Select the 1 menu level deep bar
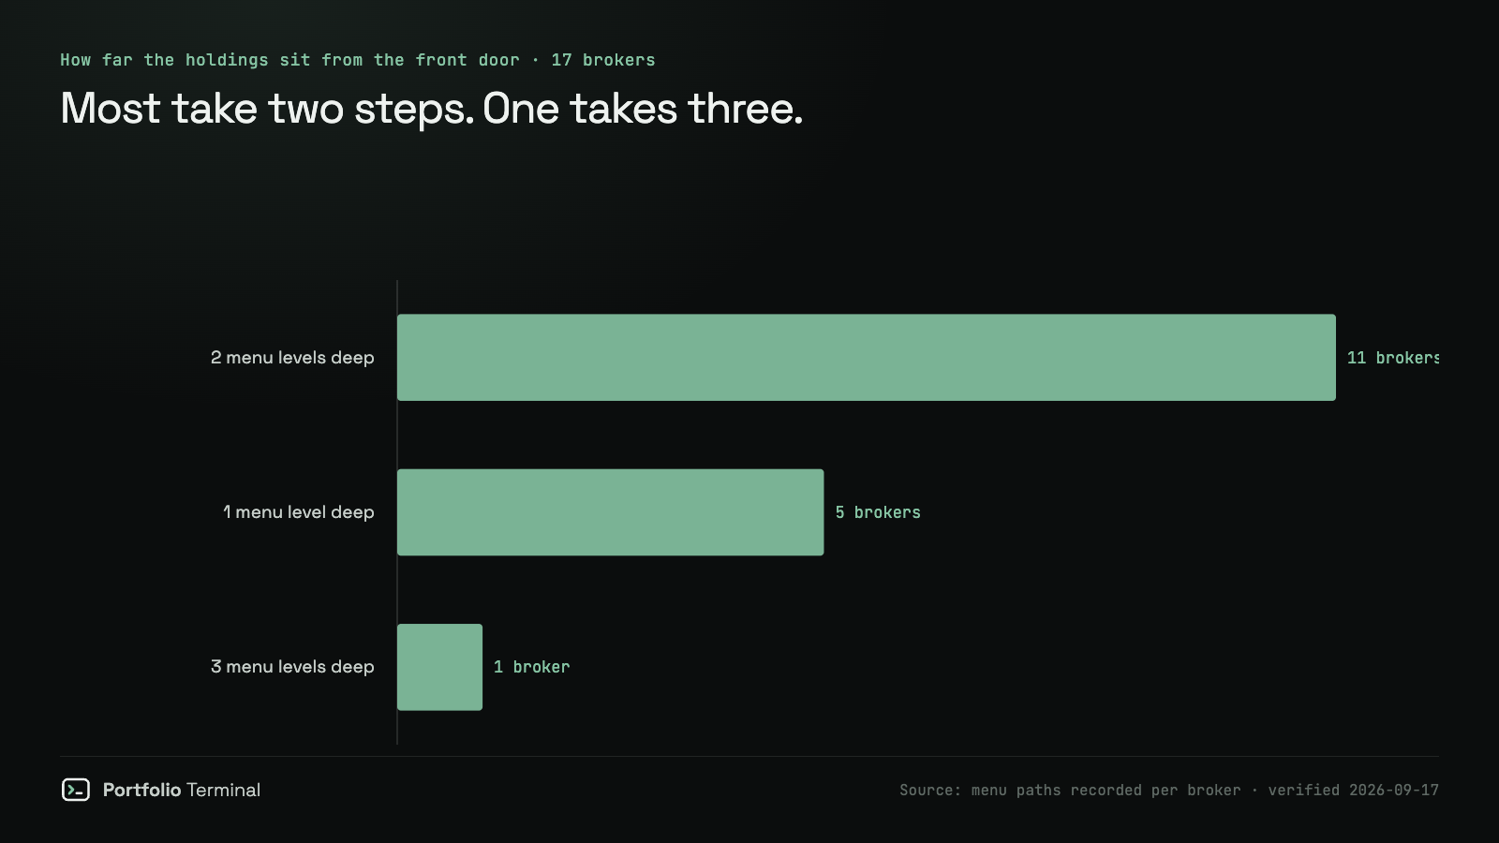 point(611,512)
